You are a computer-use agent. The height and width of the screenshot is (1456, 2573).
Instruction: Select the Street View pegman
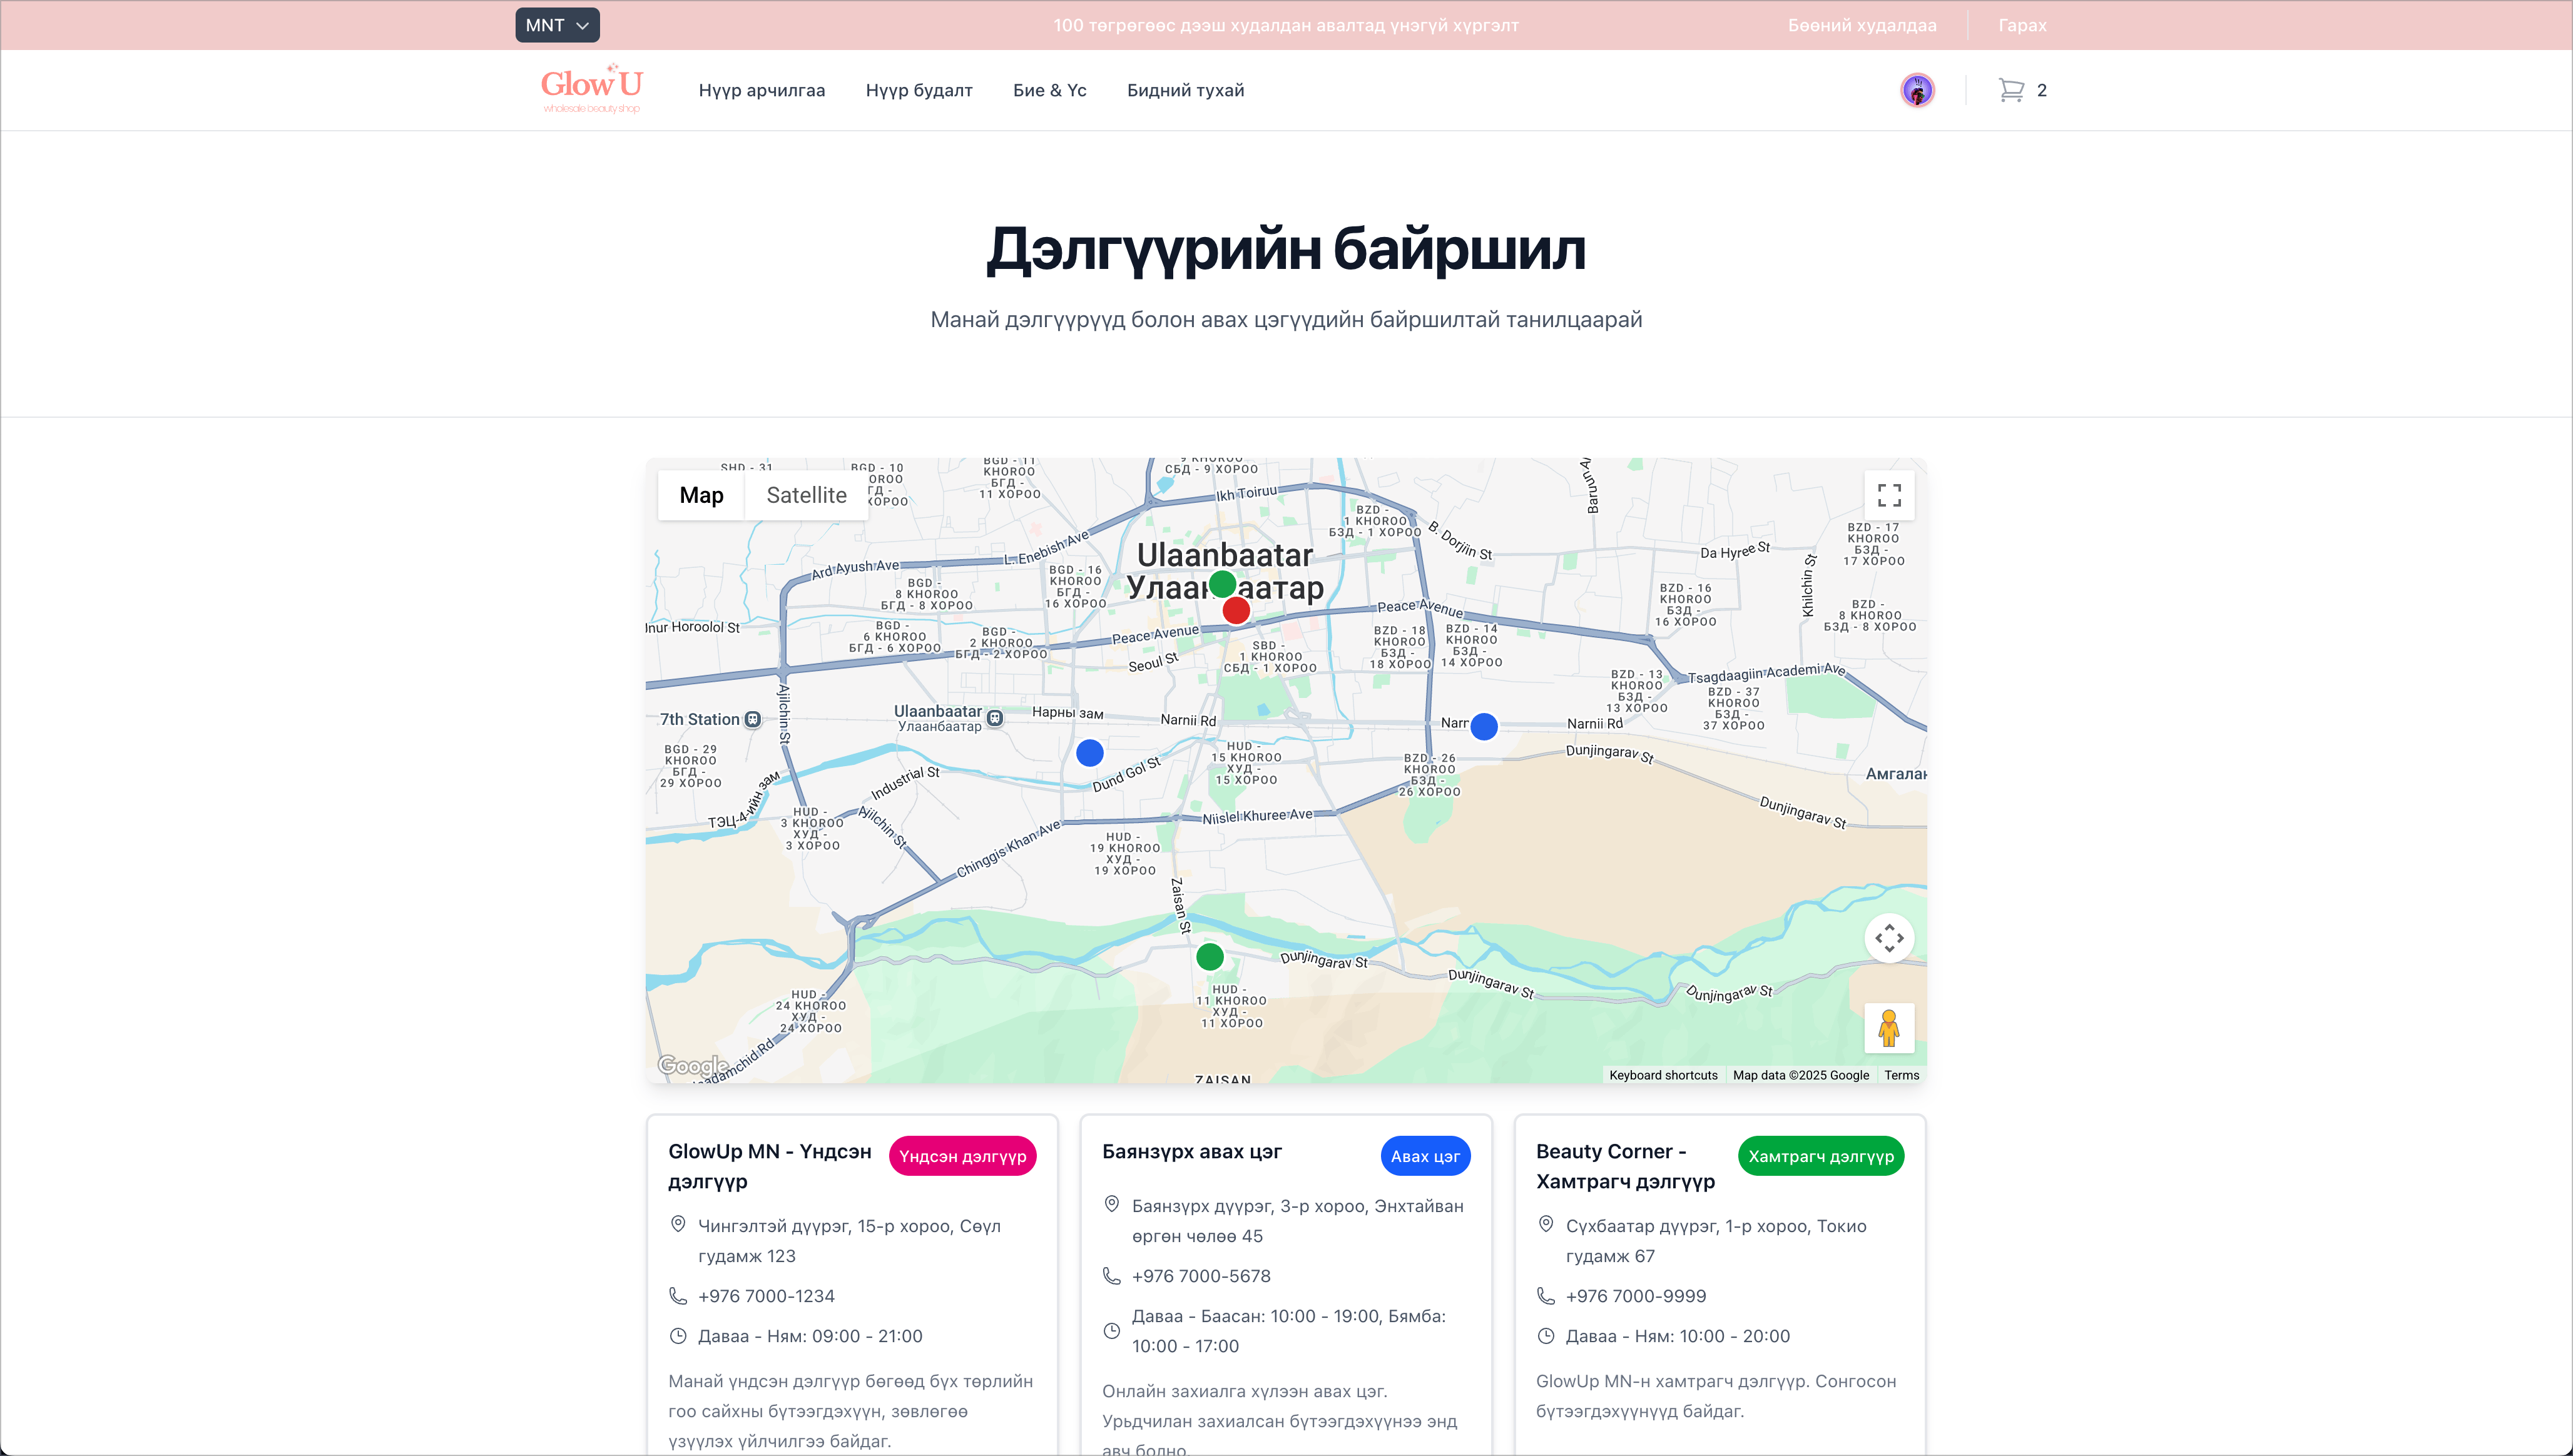coord(1888,1028)
